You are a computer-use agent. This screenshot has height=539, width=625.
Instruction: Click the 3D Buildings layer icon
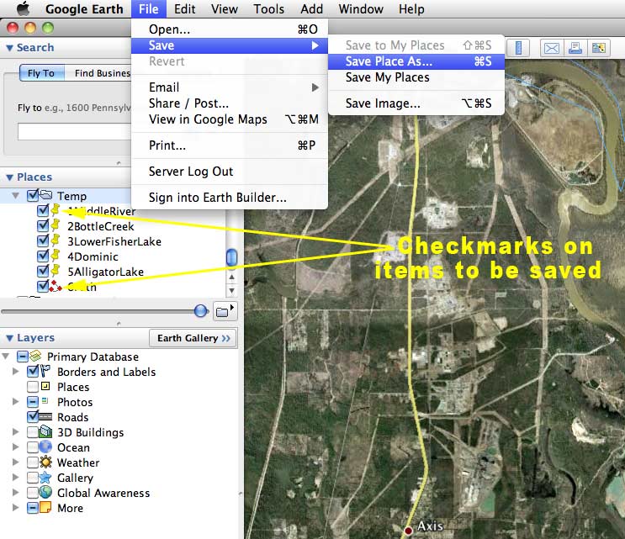(x=45, y=431)
